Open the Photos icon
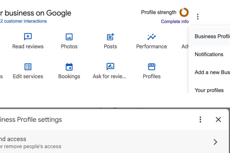Viewport: 230px width, 153px height. (x=69, y=37)
